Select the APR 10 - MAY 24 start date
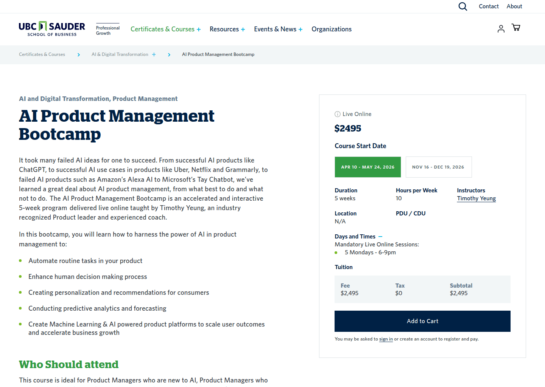Image resolution: width=545 pixels, height=387 pixels. [367, 167]
